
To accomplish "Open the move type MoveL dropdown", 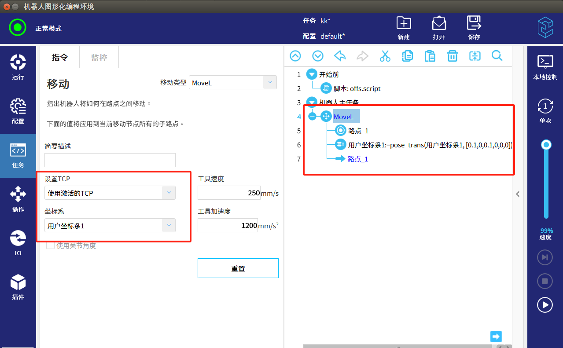I will (x=232, y=82).
